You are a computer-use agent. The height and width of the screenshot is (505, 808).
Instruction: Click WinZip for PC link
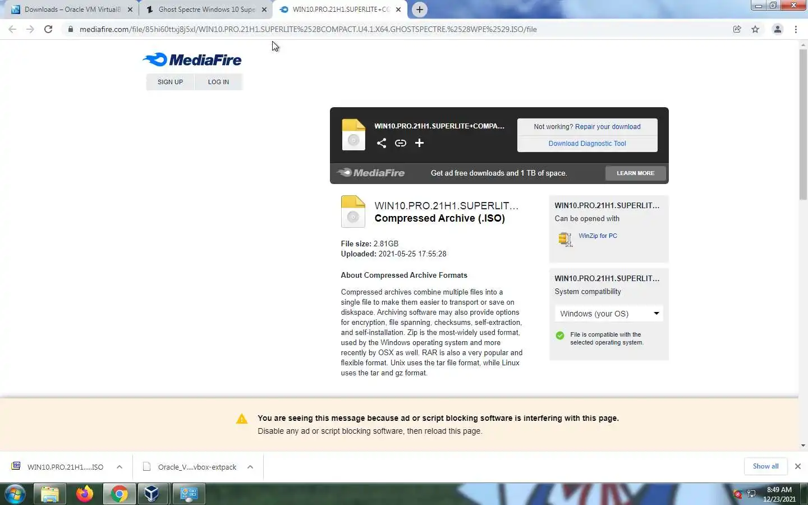click(x=598, y=236)
